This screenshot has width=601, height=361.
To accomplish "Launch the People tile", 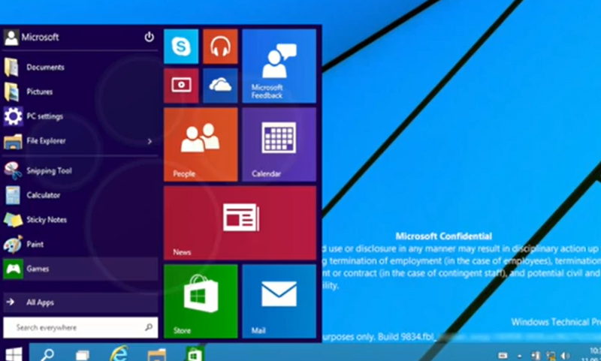I will click(x=201, y=144).
